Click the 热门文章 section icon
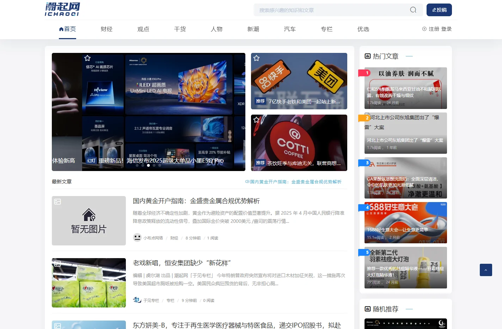Screen dimensions: 502x329 point(368,56)
